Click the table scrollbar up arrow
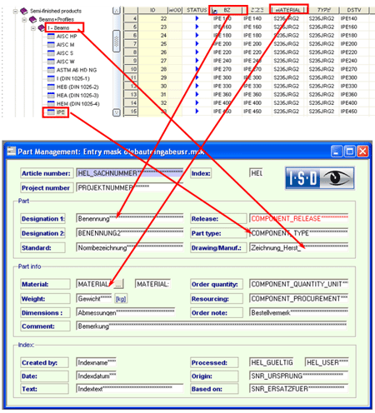This screenshot has width=375, height=413. (117, 11)
